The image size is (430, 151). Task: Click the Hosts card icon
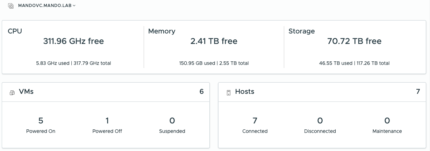pyautogui.click(x=229, y=92)
